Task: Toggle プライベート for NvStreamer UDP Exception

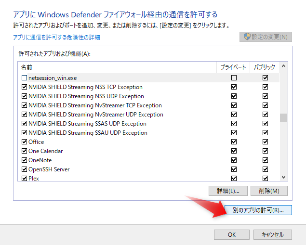Action: 234,115
